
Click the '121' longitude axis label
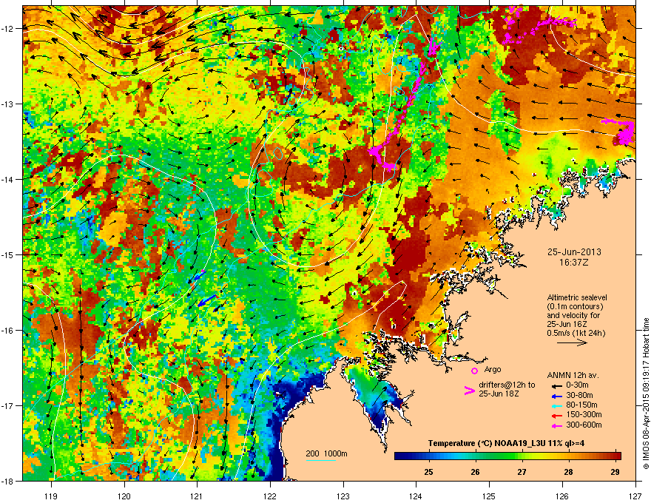pyautogui.click(x=198, y=496)
